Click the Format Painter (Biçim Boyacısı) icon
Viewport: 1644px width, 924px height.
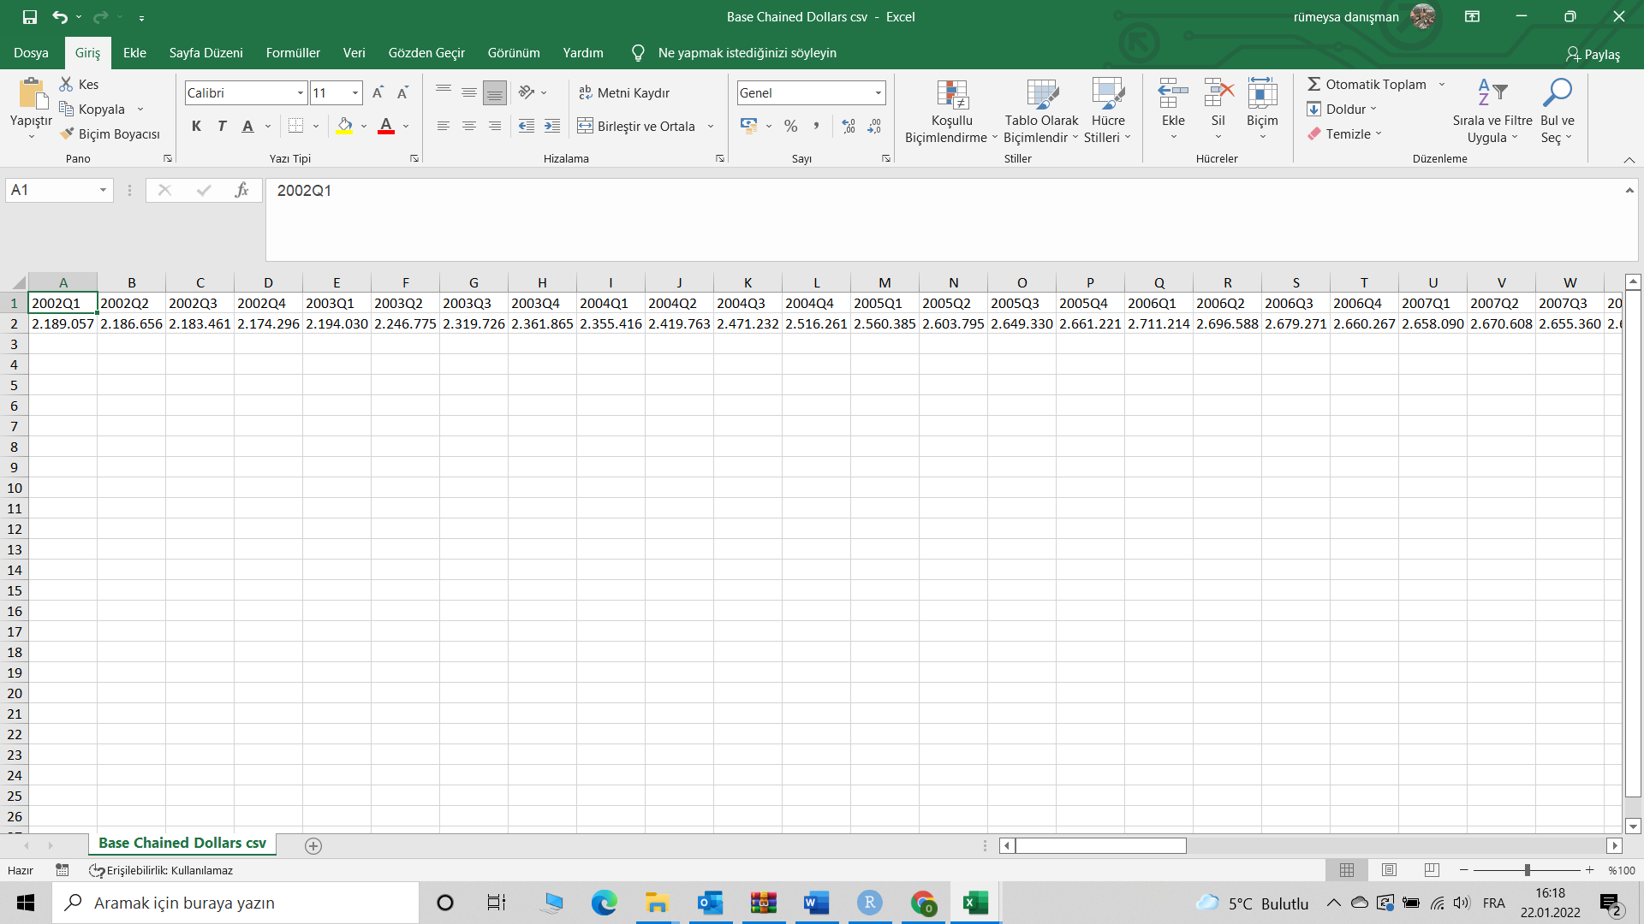[68, 134]
